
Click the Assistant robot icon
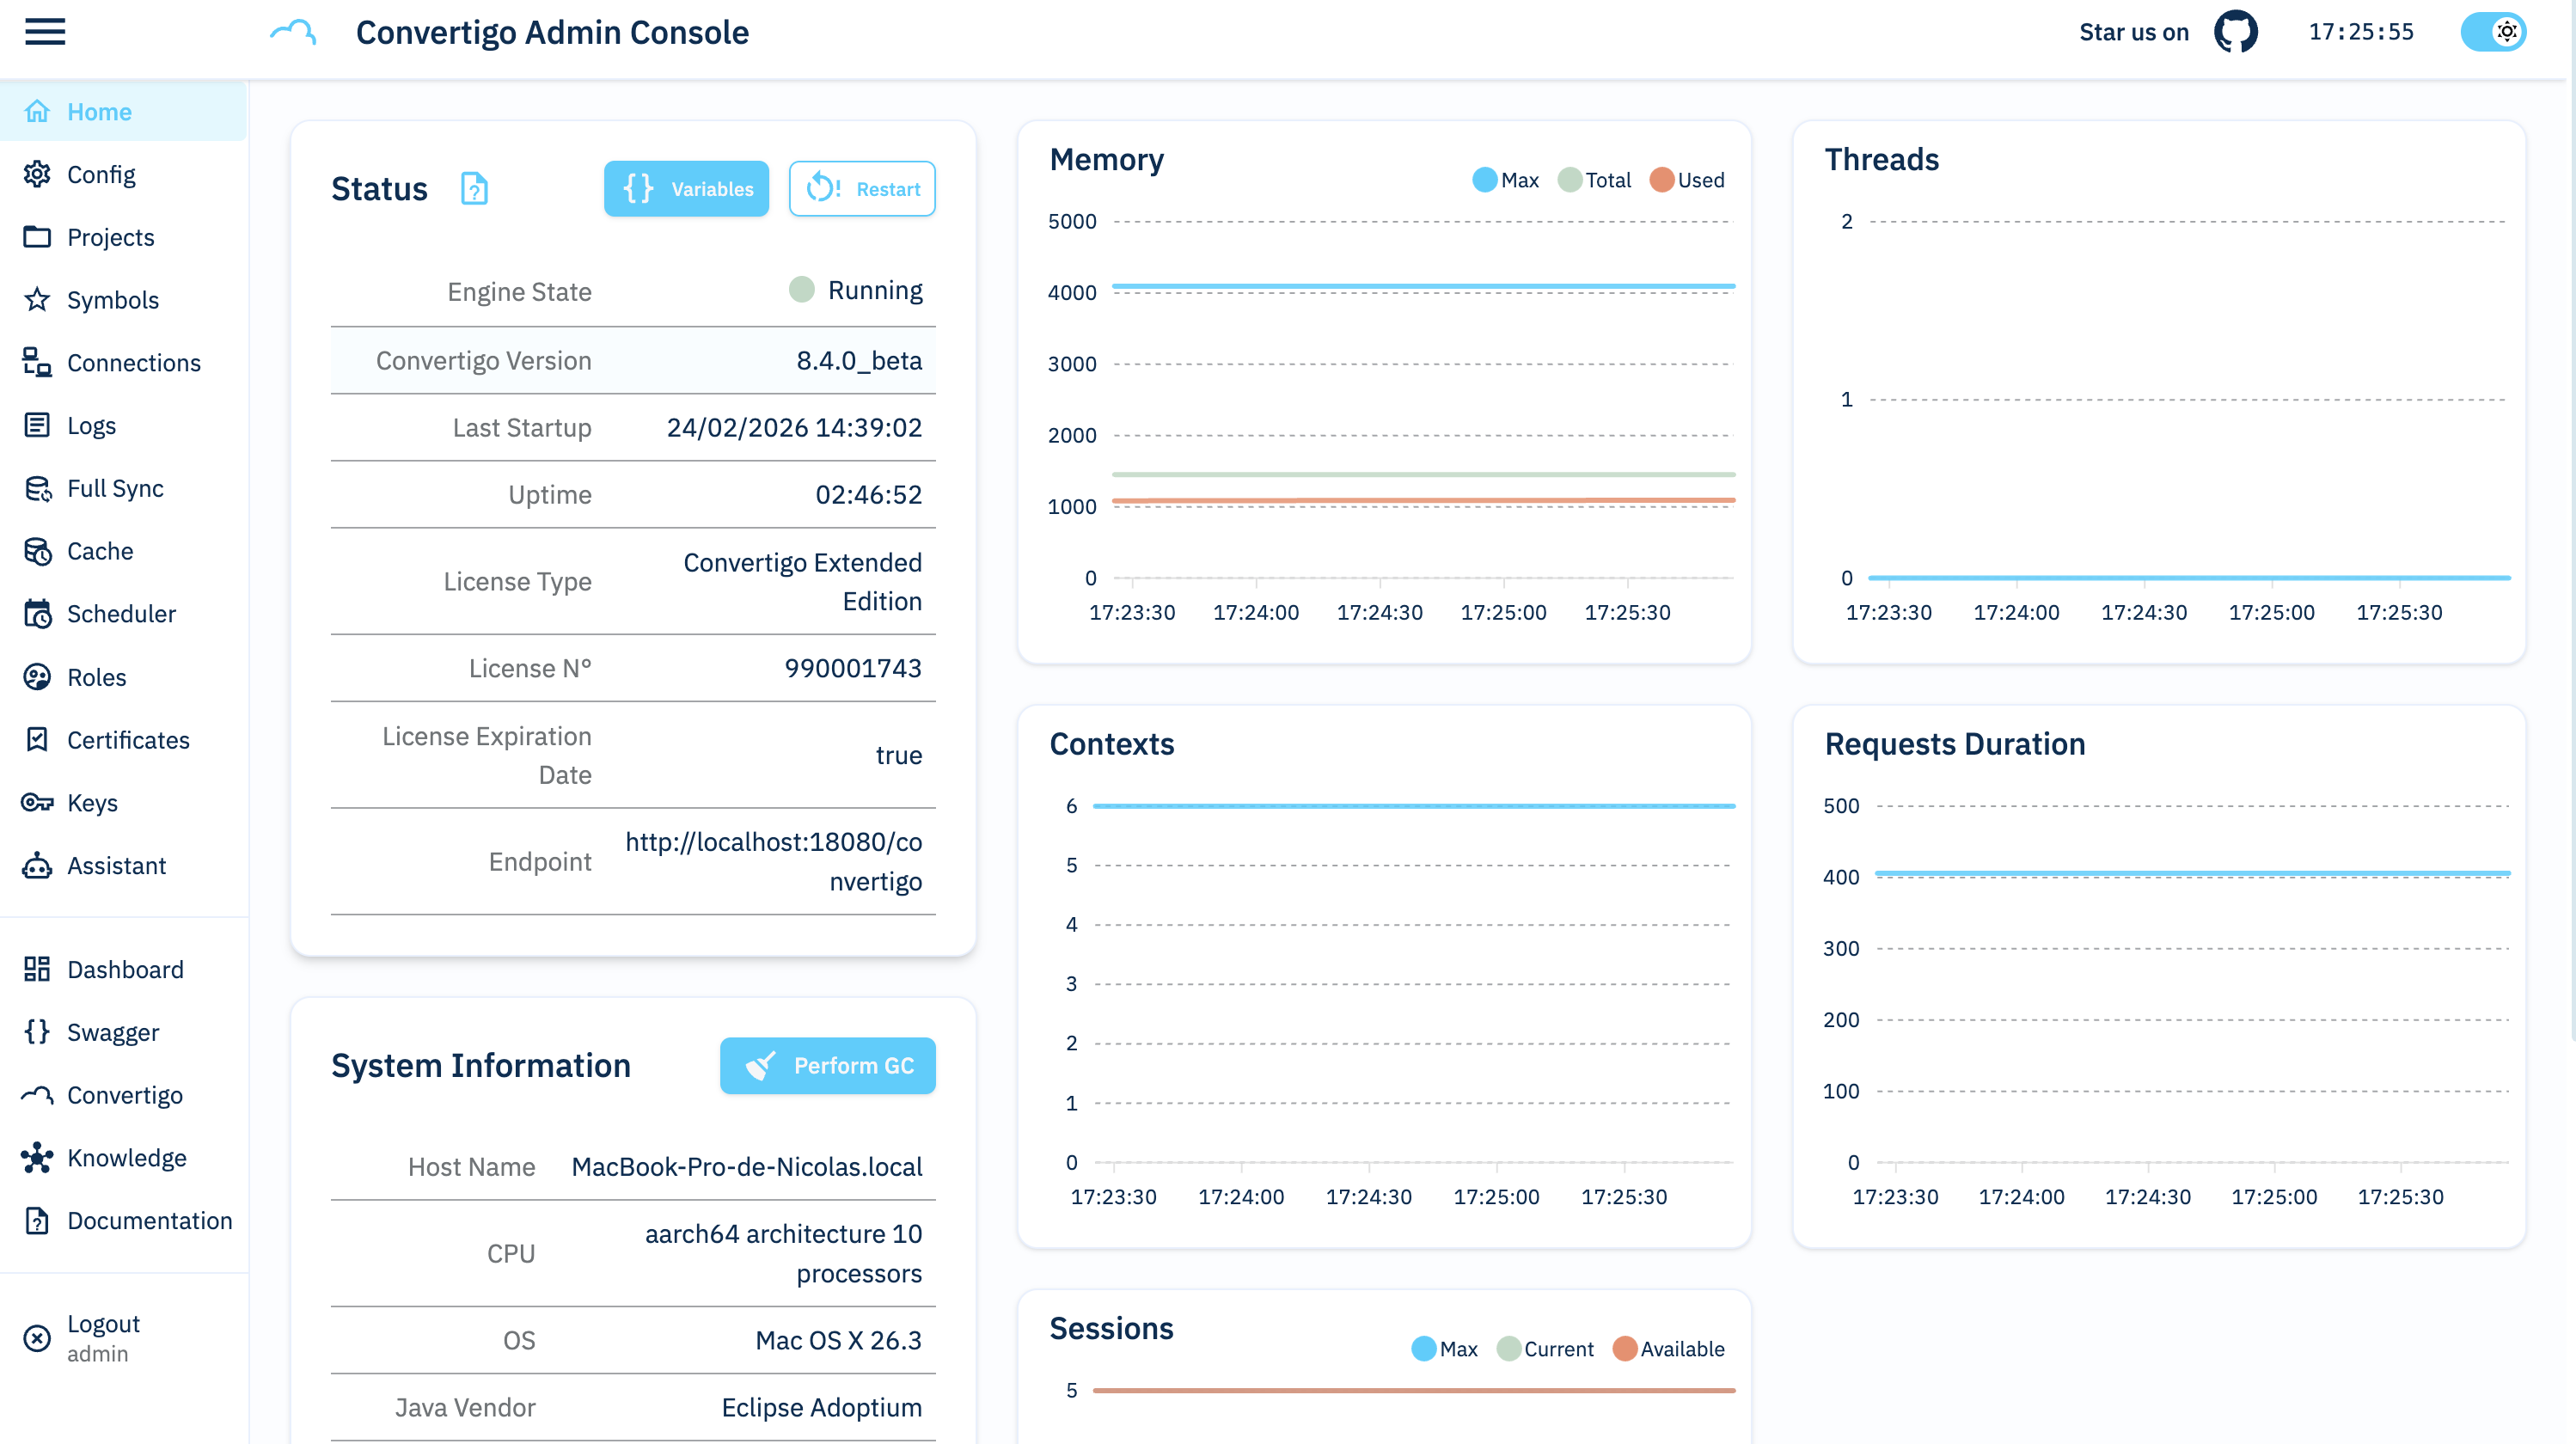pos(37,865)
